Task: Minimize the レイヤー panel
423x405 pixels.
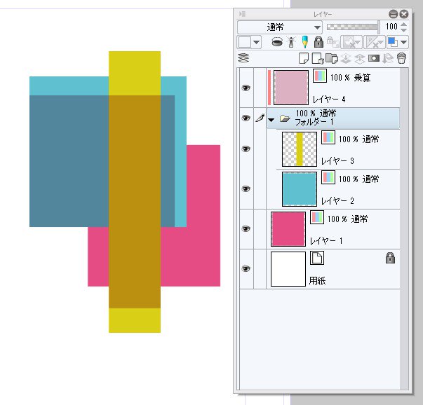Action: (x=393, y=14)
